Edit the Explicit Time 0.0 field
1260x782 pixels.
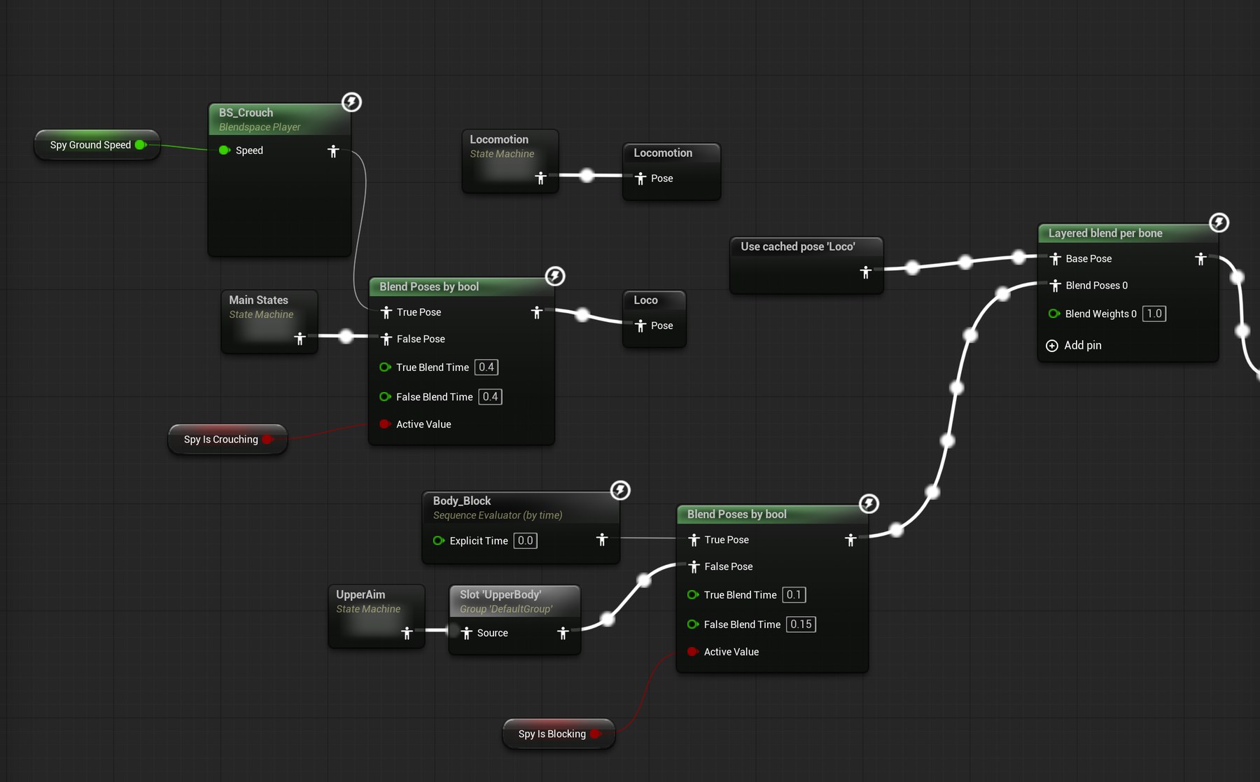[525, 540]
